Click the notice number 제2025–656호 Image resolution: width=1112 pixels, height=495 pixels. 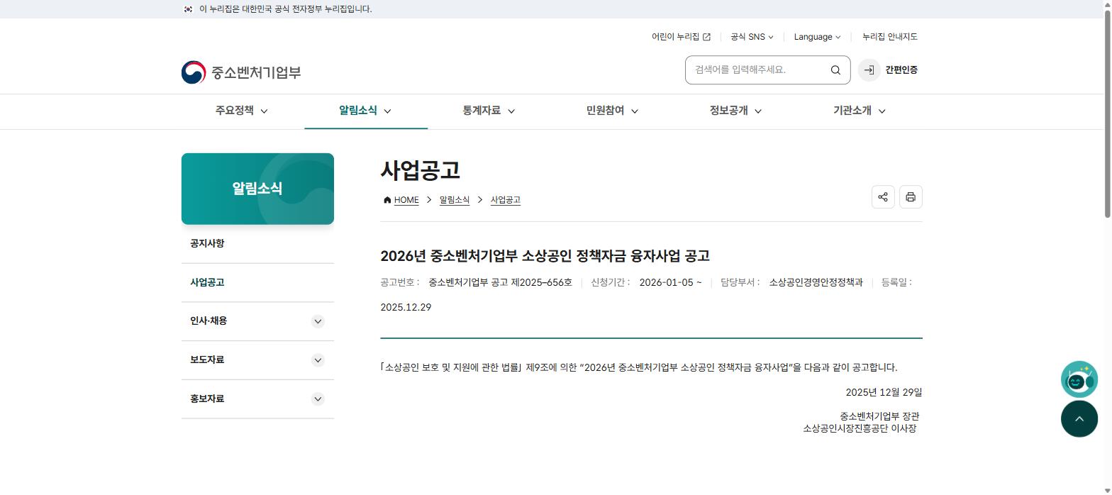click(x=541, y=283)
